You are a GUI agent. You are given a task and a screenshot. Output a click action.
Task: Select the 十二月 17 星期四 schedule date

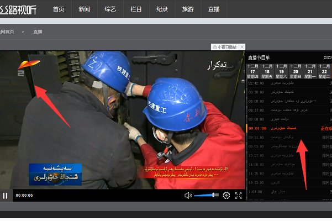[x=252, y=71]
